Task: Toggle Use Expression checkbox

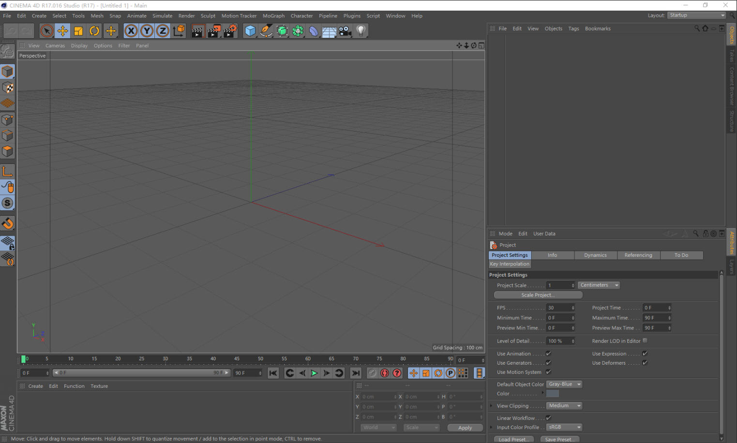Action: [645, 354]
